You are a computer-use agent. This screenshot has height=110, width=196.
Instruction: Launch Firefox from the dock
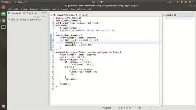click(3, 7)
